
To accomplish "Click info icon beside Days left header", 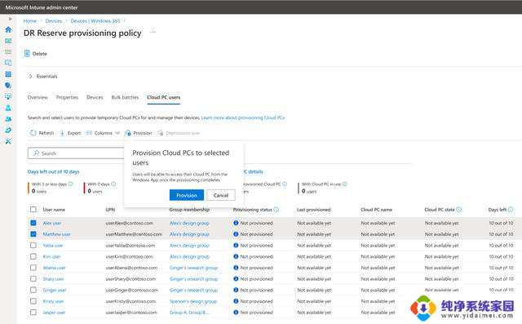I will [511, 210].
